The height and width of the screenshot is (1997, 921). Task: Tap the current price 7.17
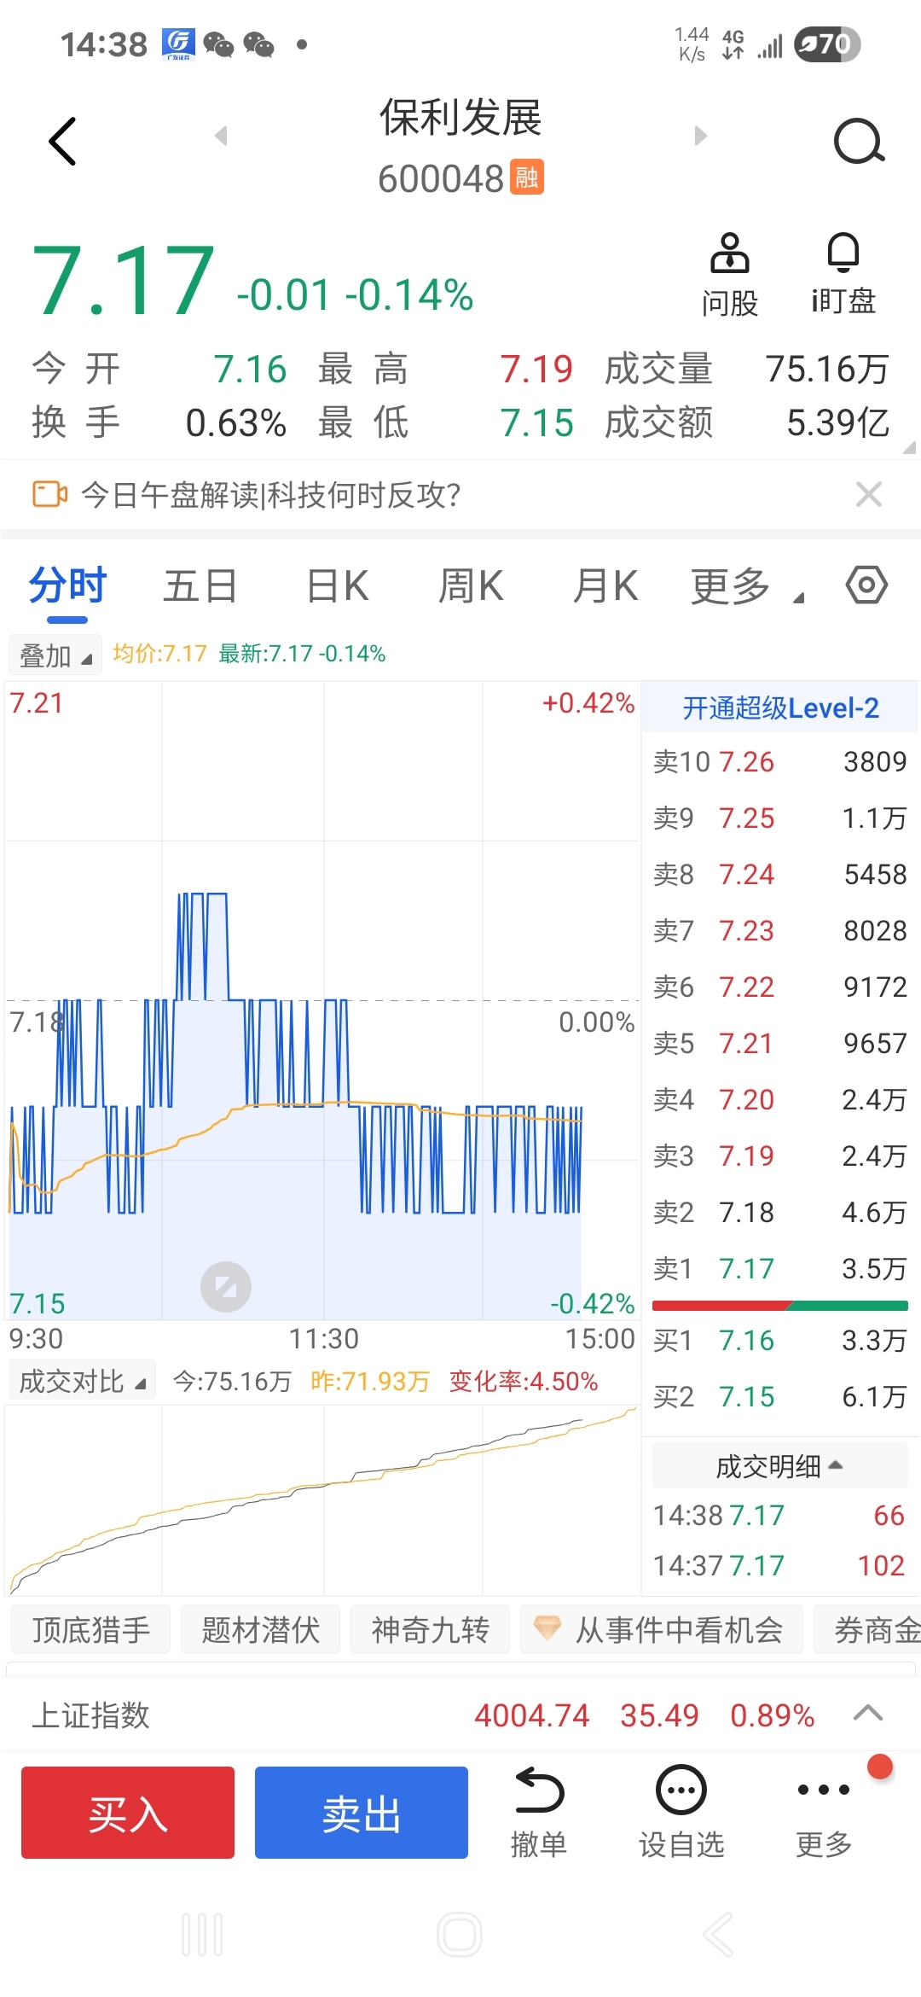point(122,281)
